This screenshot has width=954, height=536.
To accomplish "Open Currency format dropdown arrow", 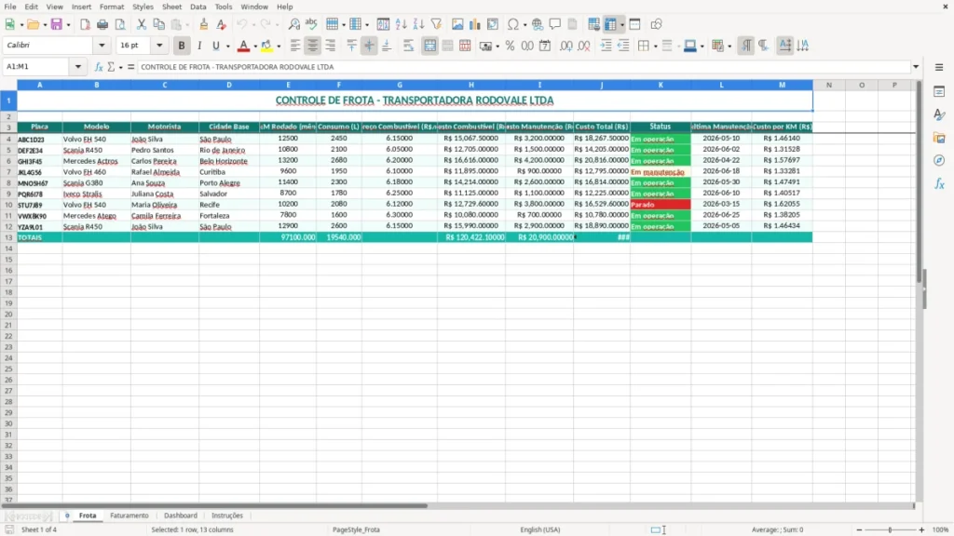I will 497,47.
